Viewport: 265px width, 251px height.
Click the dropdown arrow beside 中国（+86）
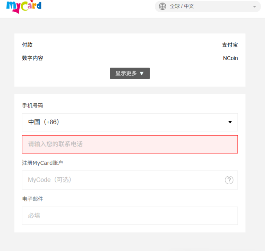(230, 122)
